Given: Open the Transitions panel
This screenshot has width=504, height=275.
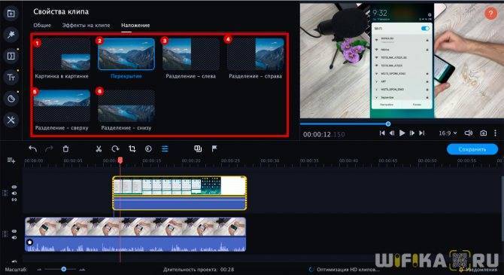Looking at the screenshot, I should [11, 56].
